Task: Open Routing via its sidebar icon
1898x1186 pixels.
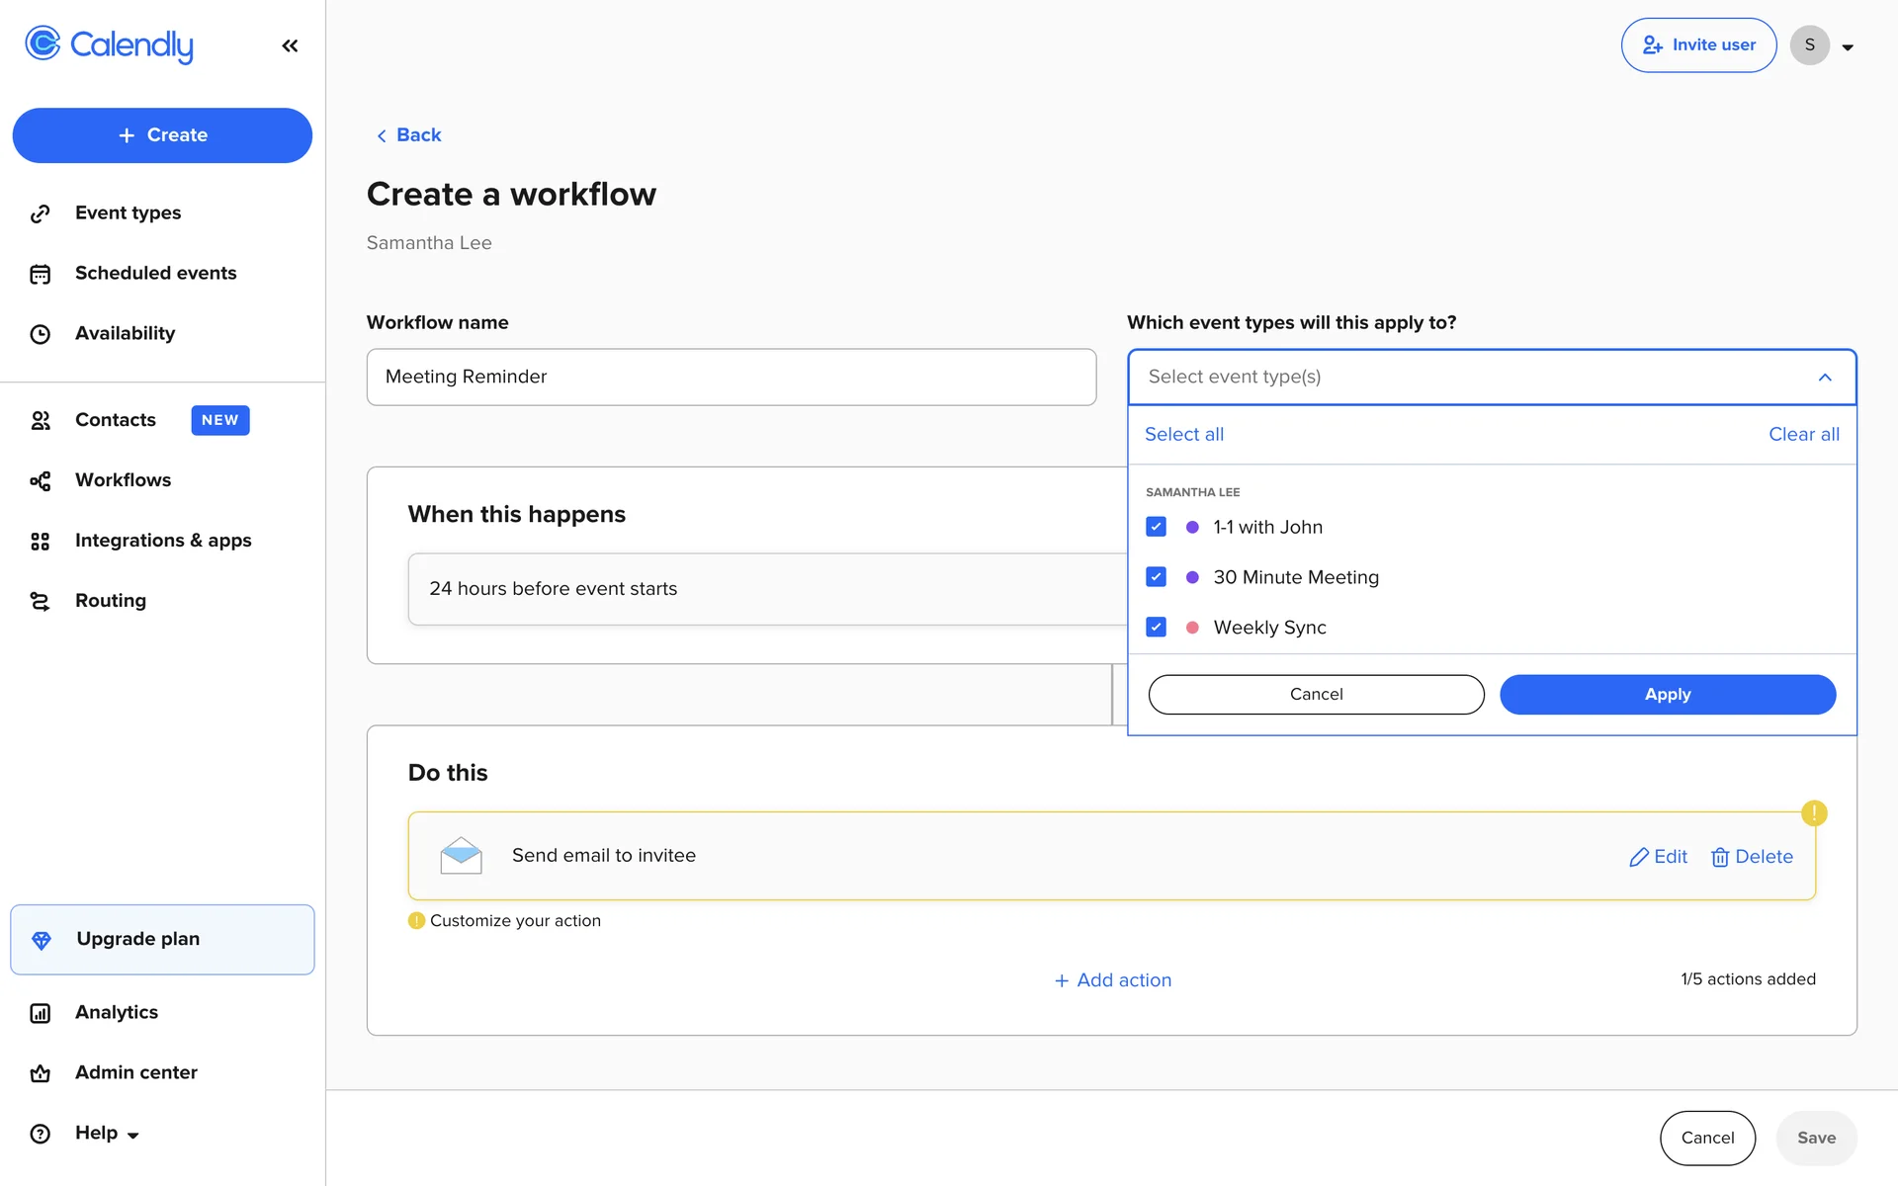Action: pyautogui.click(x=40, y=601)
